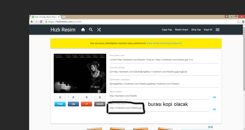The height and width of the screenshot is (130, 245).
Task: Select the Web Siteleri html code field
Action: click(164, 60)
